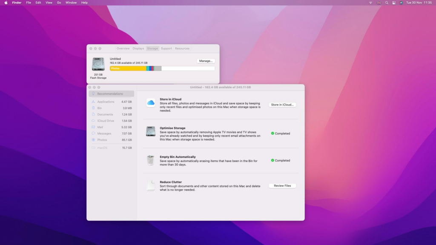Click the Documents sidebar icon
Image resolution: width=436 pixels, height=245 pixels.
(x=93, y=114)
